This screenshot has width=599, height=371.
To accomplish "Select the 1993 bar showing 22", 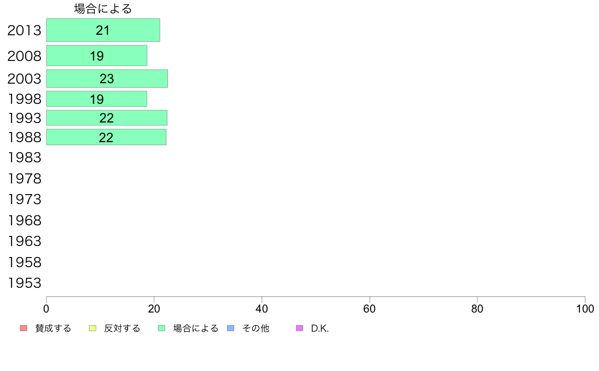I will click(x=106, y=117).
